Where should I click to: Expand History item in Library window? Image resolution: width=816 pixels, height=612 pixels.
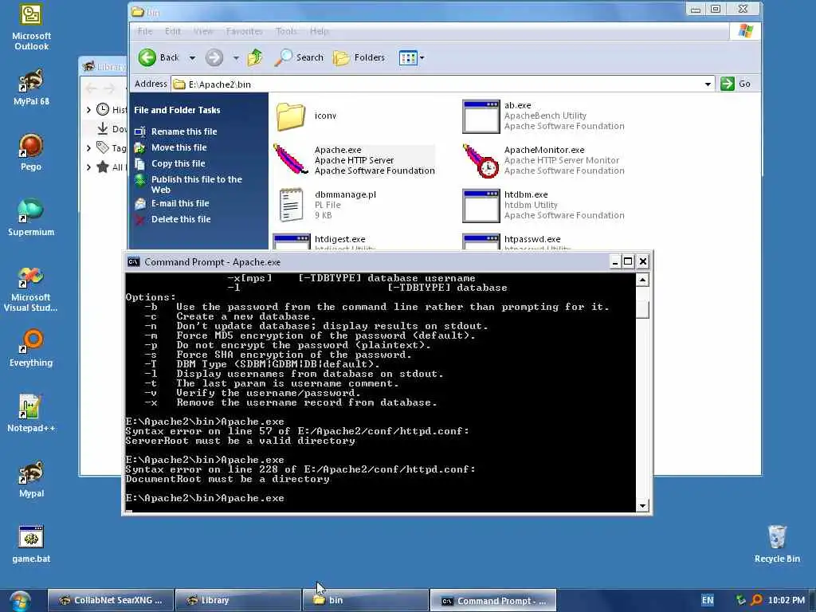[88, 110]
